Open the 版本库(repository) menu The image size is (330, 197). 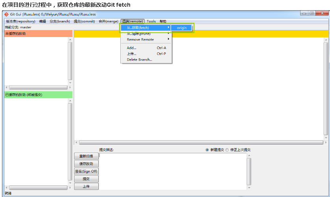click(x=21, y=21)
